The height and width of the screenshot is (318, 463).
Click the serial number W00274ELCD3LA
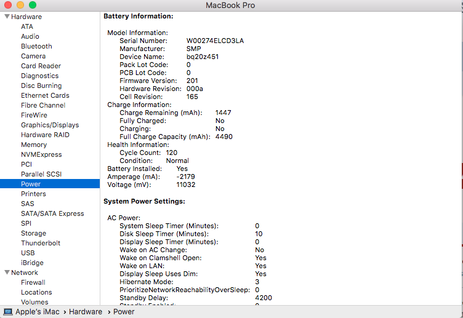coord(215,41)
